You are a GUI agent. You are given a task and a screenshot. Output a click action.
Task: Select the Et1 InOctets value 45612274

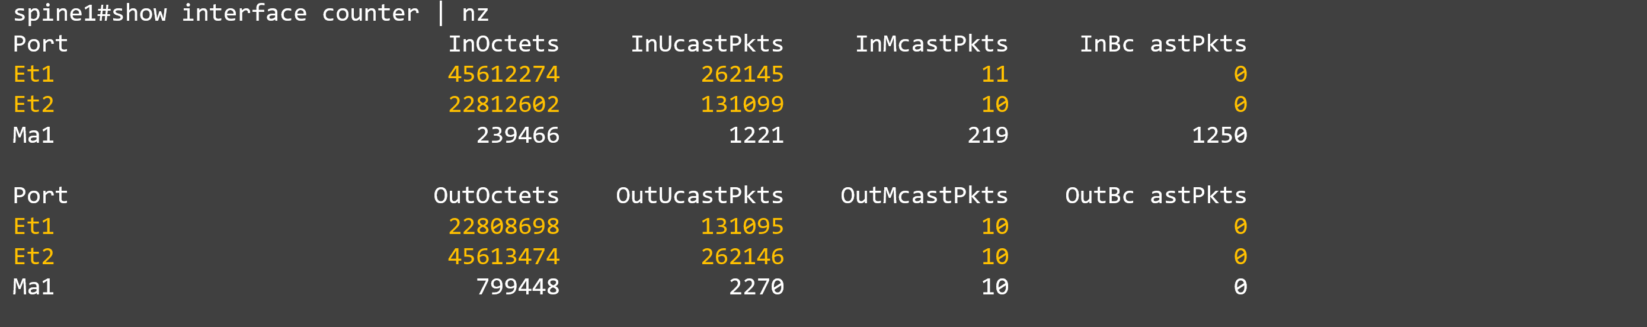503,75
